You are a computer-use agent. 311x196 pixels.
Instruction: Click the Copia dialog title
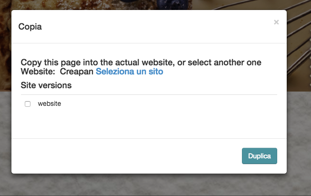click(x=30, y=27)
